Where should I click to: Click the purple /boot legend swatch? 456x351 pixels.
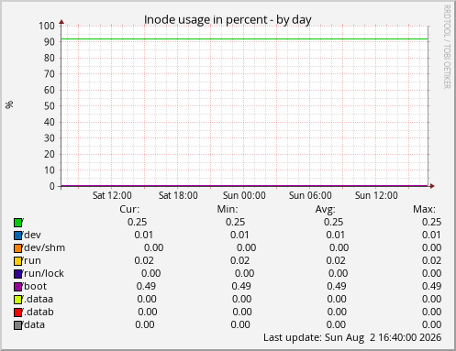17,287
